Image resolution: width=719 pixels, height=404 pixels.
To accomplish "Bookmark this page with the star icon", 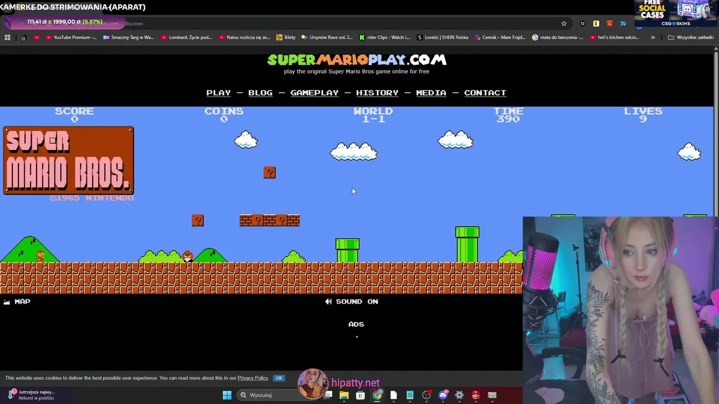I will coord(564,24).
